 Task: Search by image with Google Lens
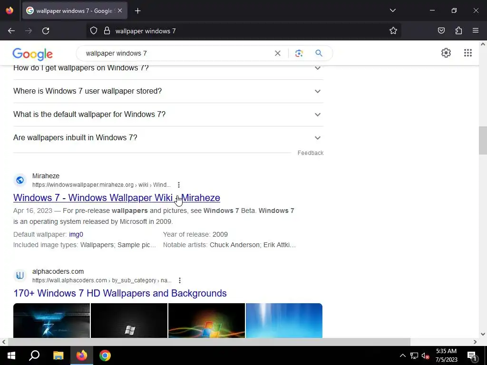[299, 53]
